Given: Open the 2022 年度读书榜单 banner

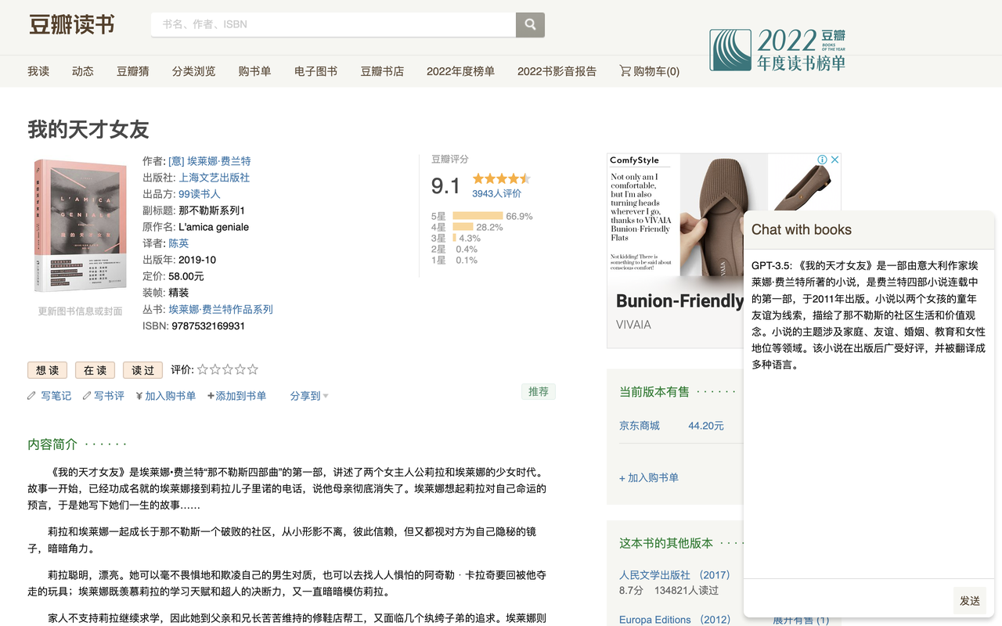Looking at the screenshot, I should tap(777, 50).
